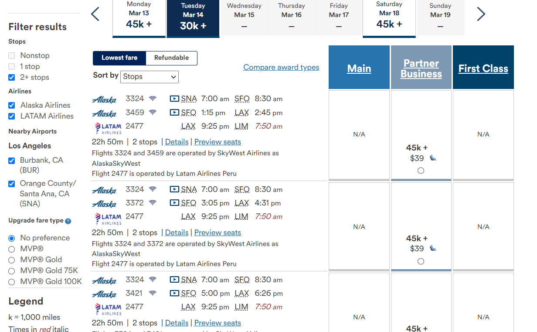537x332 pixels.
Task: Click the help icon beside Upgrade fare type
Action: tap(68, 221)
